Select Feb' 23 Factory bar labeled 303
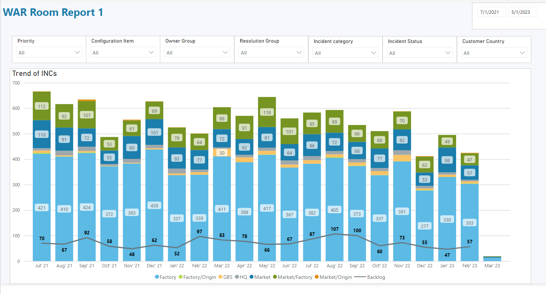Screen dimensions: 546x294 [470, 222]
